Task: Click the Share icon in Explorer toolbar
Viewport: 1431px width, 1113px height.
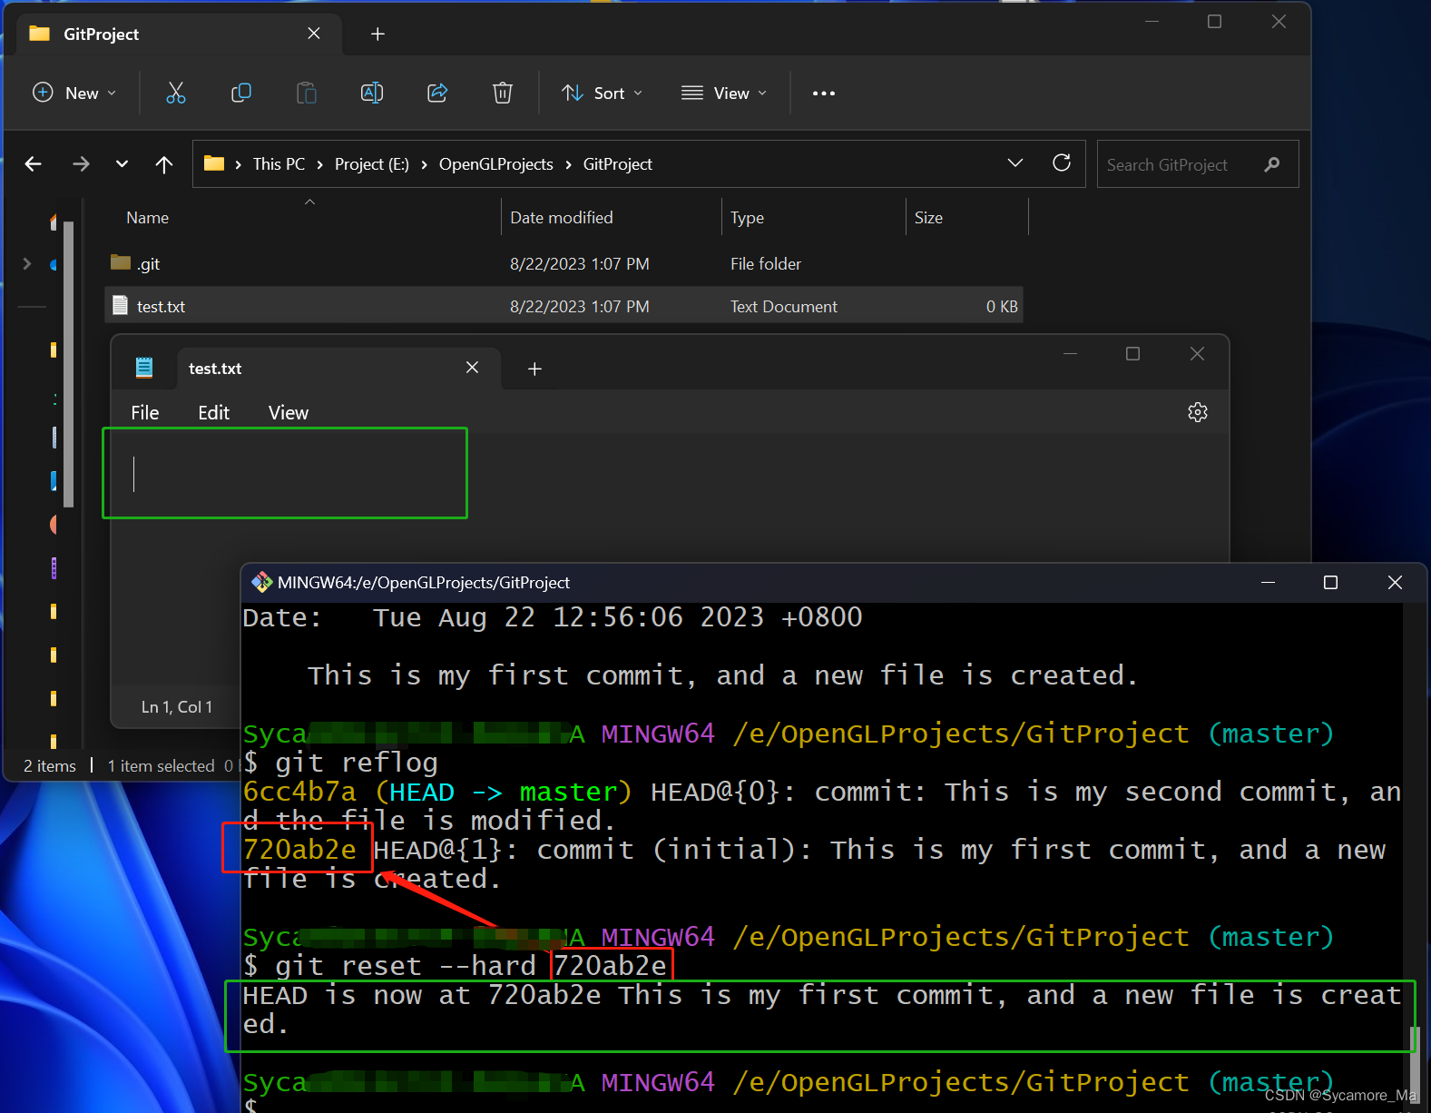Action: (x=437, y=93)
